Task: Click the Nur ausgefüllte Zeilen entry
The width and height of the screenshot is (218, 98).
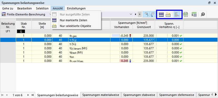Action: tap(76, 14)
